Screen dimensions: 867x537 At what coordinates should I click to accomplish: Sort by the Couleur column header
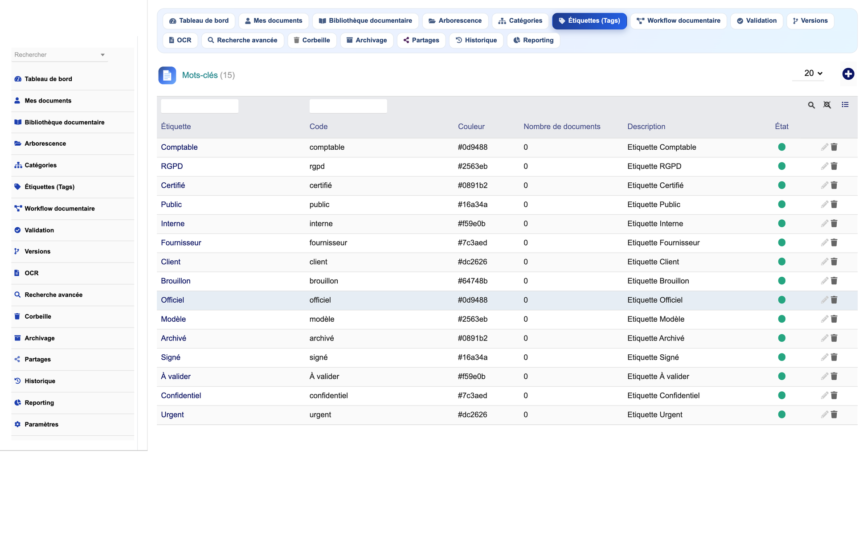[471, 127]
